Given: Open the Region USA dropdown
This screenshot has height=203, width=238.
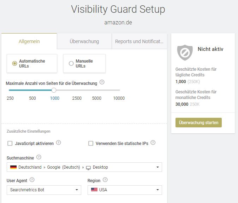Looking at the screenshot, I should pos(125,190).
